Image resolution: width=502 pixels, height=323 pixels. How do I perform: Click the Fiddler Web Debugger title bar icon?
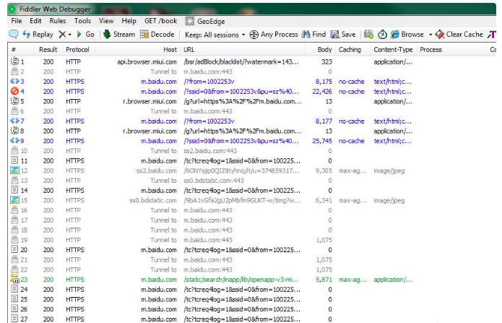pyautogui.click(x=12, y=9)
